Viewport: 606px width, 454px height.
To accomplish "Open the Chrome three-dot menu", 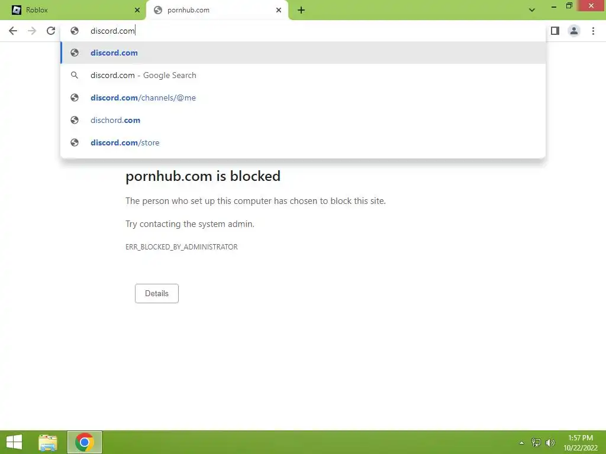I will (593, 31).
